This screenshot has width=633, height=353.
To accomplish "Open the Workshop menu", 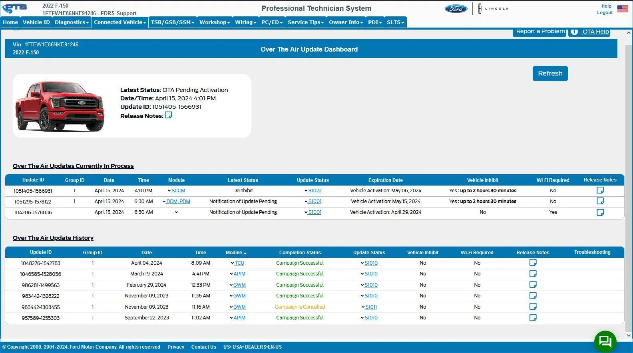I will point(215,22).
